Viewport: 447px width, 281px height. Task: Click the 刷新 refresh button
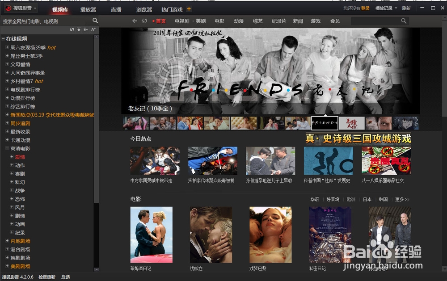pyautogui.click(x=406, y=8)
